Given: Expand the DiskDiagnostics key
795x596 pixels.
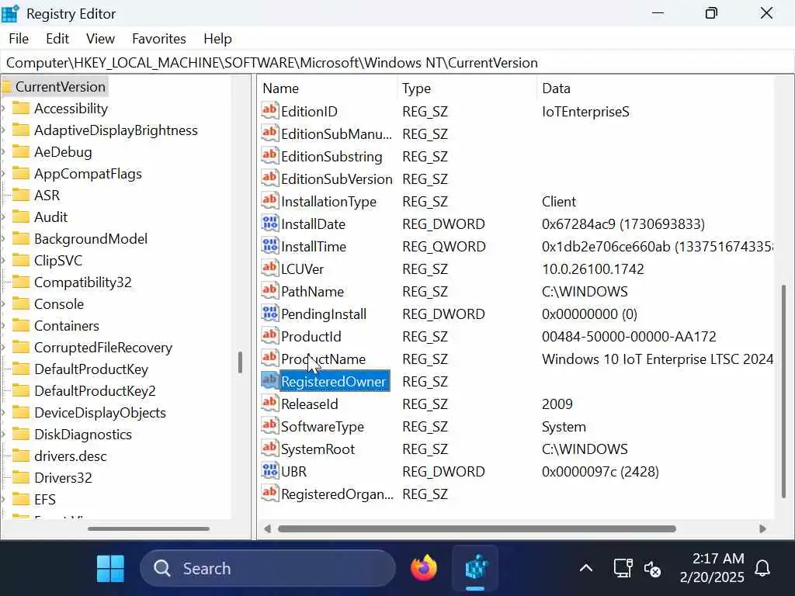Looking at the screenshot, I should pyautogui.click(x=4, y=435).
